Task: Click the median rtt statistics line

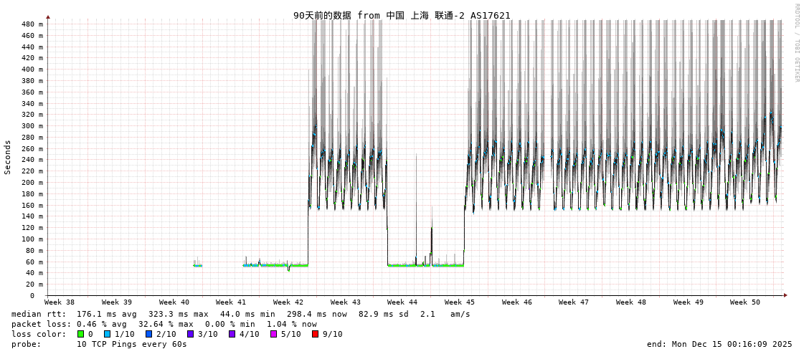Action: (240, 314)
